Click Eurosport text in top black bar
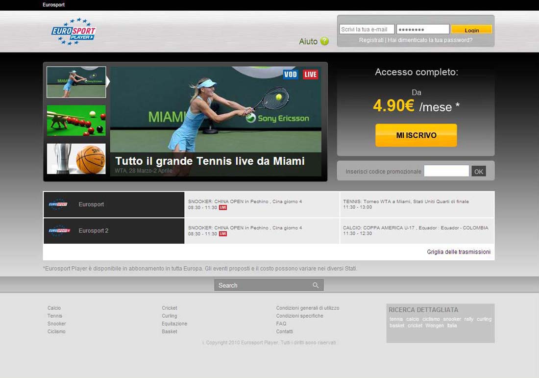Screen dimensions: 539x378 (x=53, y=5)
